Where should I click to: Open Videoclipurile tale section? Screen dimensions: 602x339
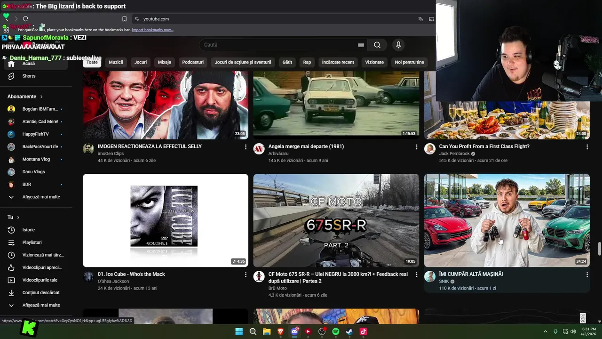click(36, 280)
